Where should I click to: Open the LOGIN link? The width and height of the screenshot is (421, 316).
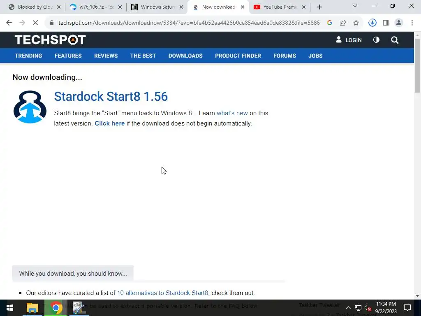pos(349,40)
